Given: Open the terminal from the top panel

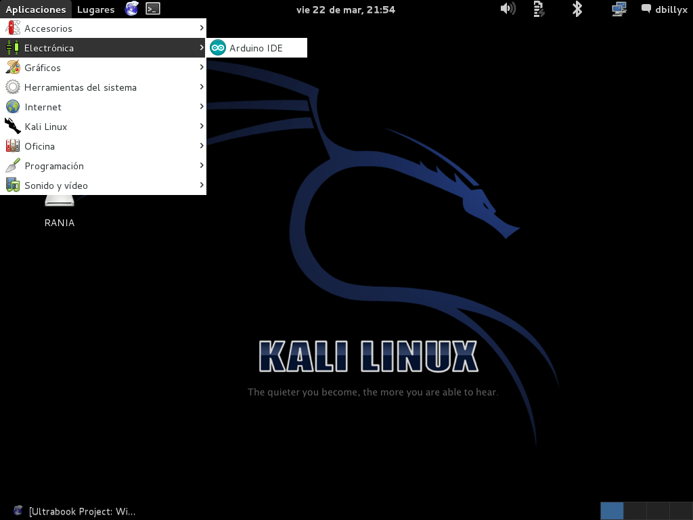Looking at the screenshot, I should tap(153, 9).
